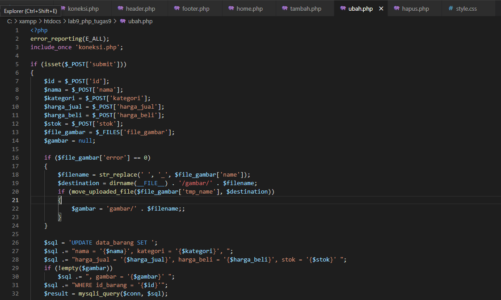Open the C: drive breadcrumb dropdown
Screen dimensions: 501x300
[x=8, y=21]
